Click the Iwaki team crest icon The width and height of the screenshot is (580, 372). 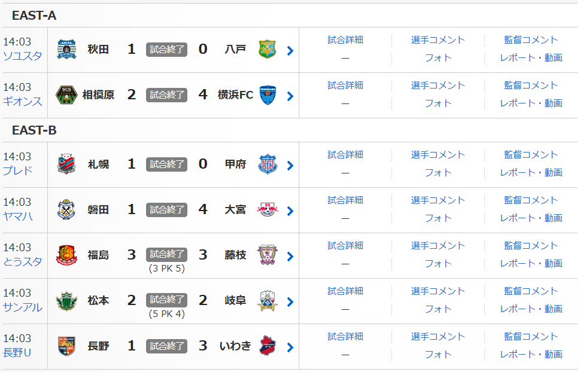[267, 346]
